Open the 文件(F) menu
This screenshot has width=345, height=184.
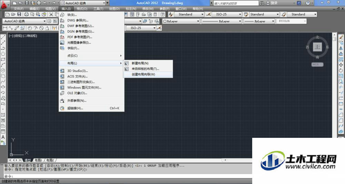(19, 9)
